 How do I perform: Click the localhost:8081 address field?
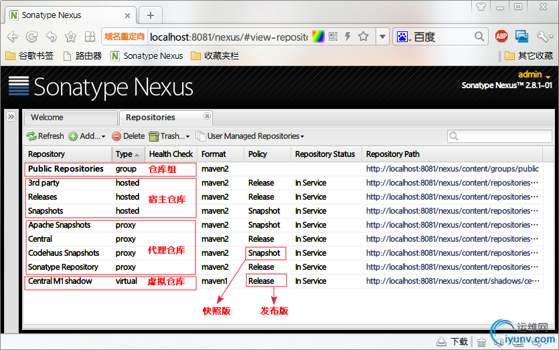(228, 37)
